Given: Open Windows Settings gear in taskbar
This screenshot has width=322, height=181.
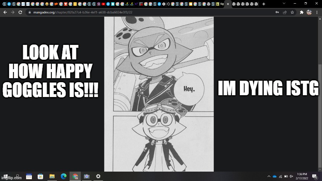Looking at the screenshot, I should click(98, 176).
